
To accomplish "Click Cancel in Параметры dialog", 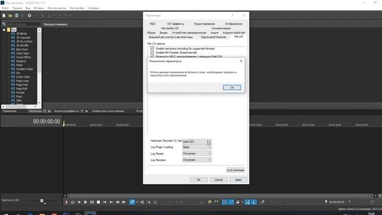I will point(218,180).
